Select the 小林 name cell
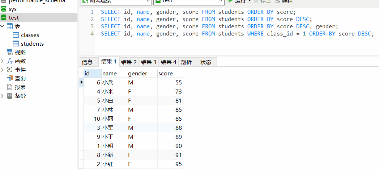 114,110
